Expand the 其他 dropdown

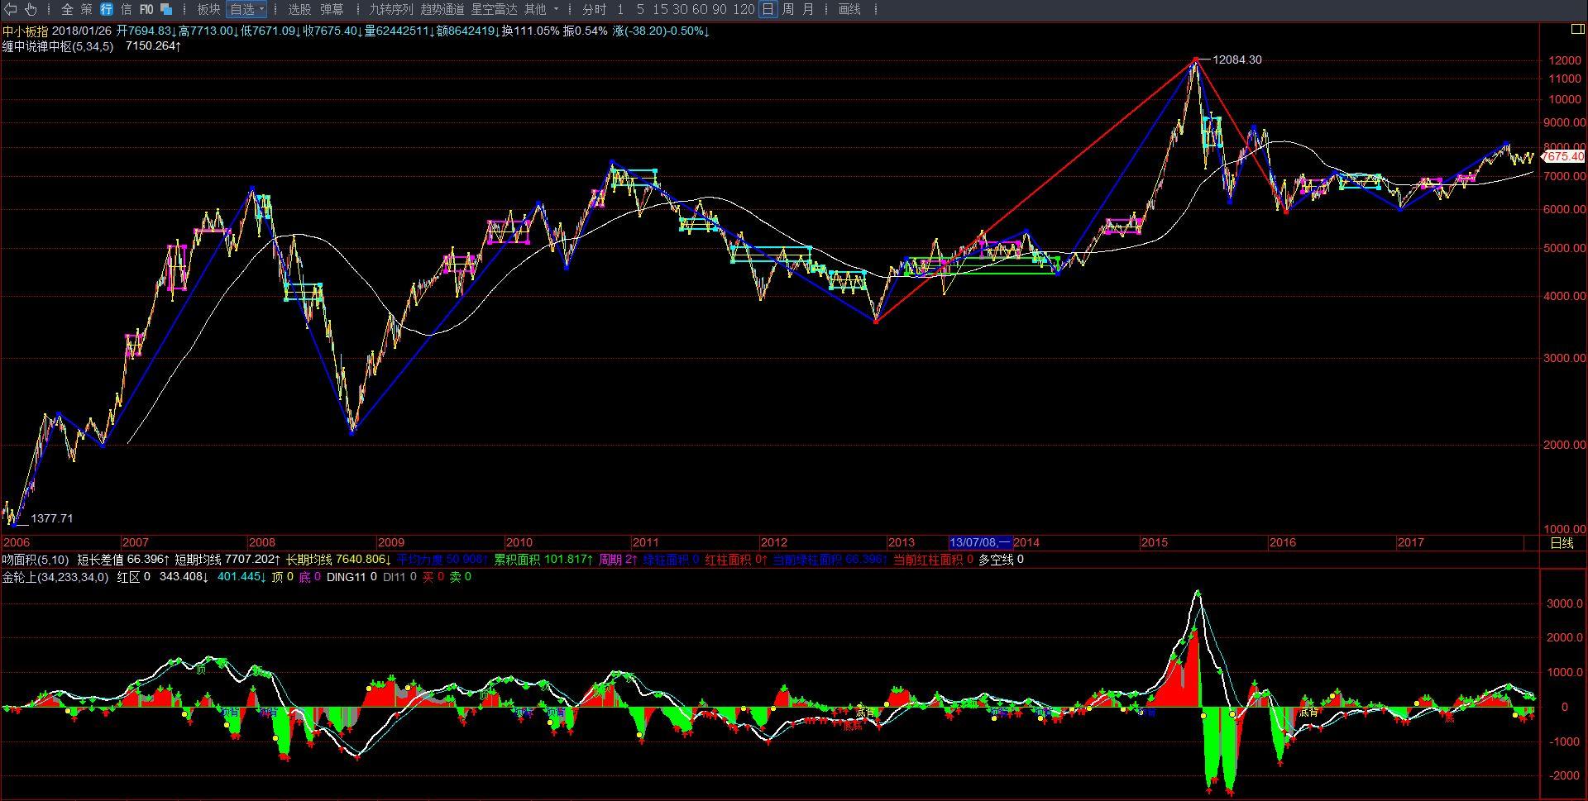(x=542, y=9)
